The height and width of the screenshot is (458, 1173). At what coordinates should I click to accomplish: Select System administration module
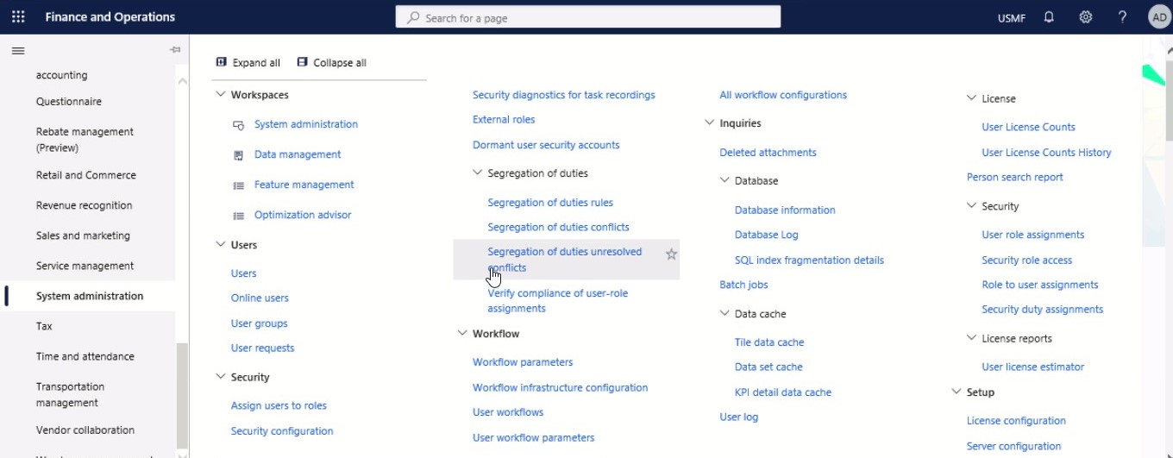click(x=90, y=296)
